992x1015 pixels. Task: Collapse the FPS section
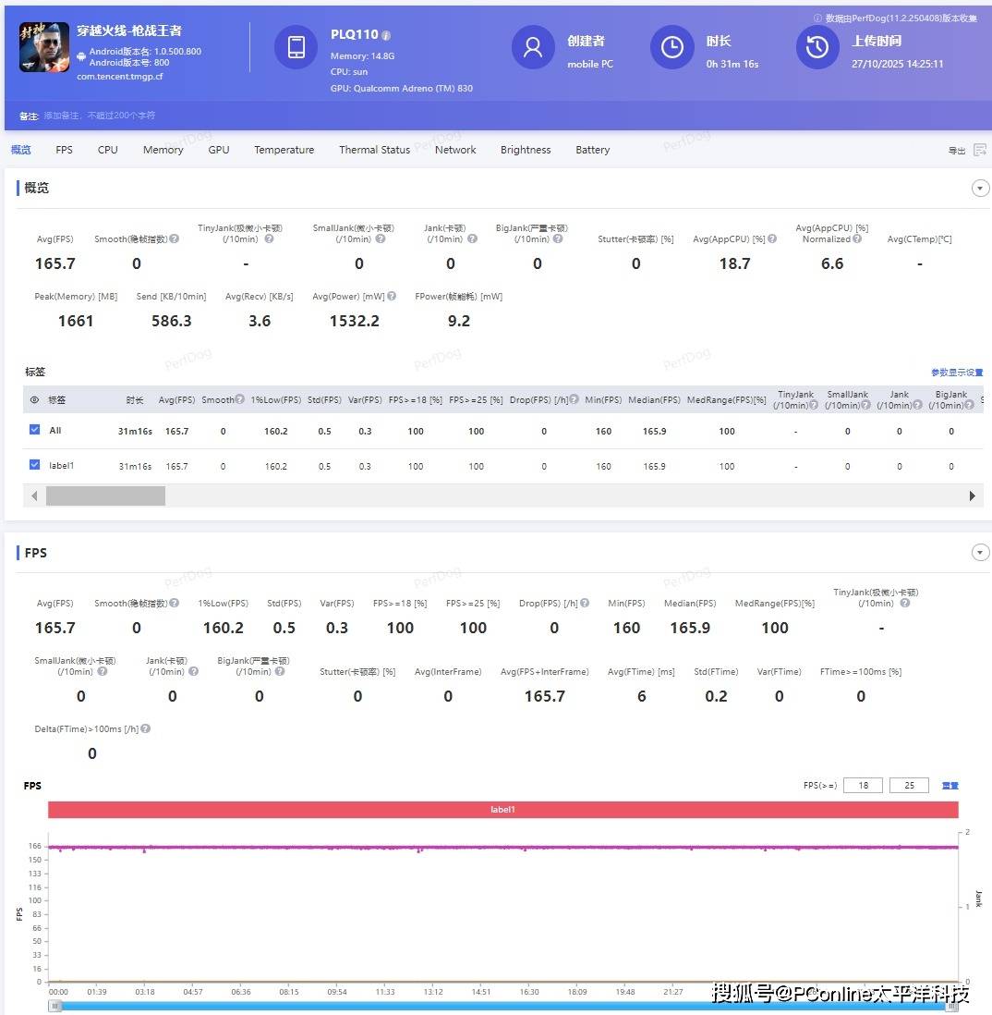pyautogui.click(x=980, y=553)
